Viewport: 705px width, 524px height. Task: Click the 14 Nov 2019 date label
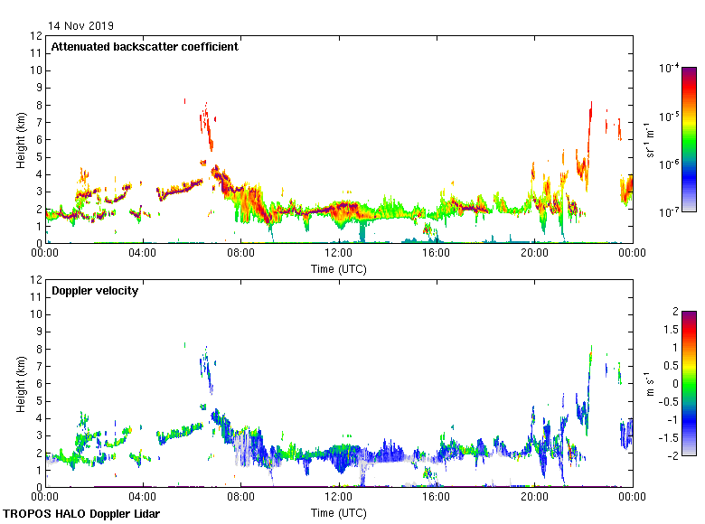(x=81, y=26)
